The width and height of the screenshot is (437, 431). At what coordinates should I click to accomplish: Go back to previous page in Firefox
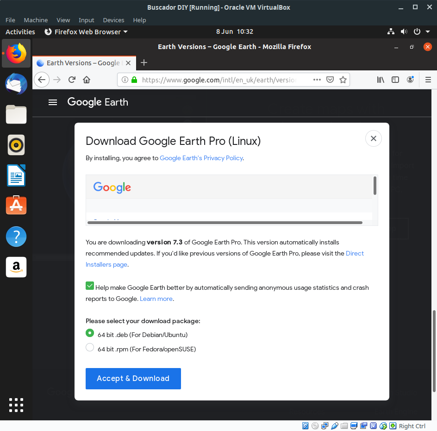[x=42, y=80]
